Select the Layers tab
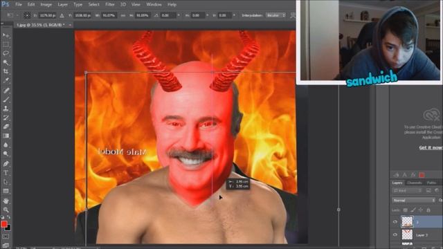Screen dimensions: 443x249 (397, 183)
